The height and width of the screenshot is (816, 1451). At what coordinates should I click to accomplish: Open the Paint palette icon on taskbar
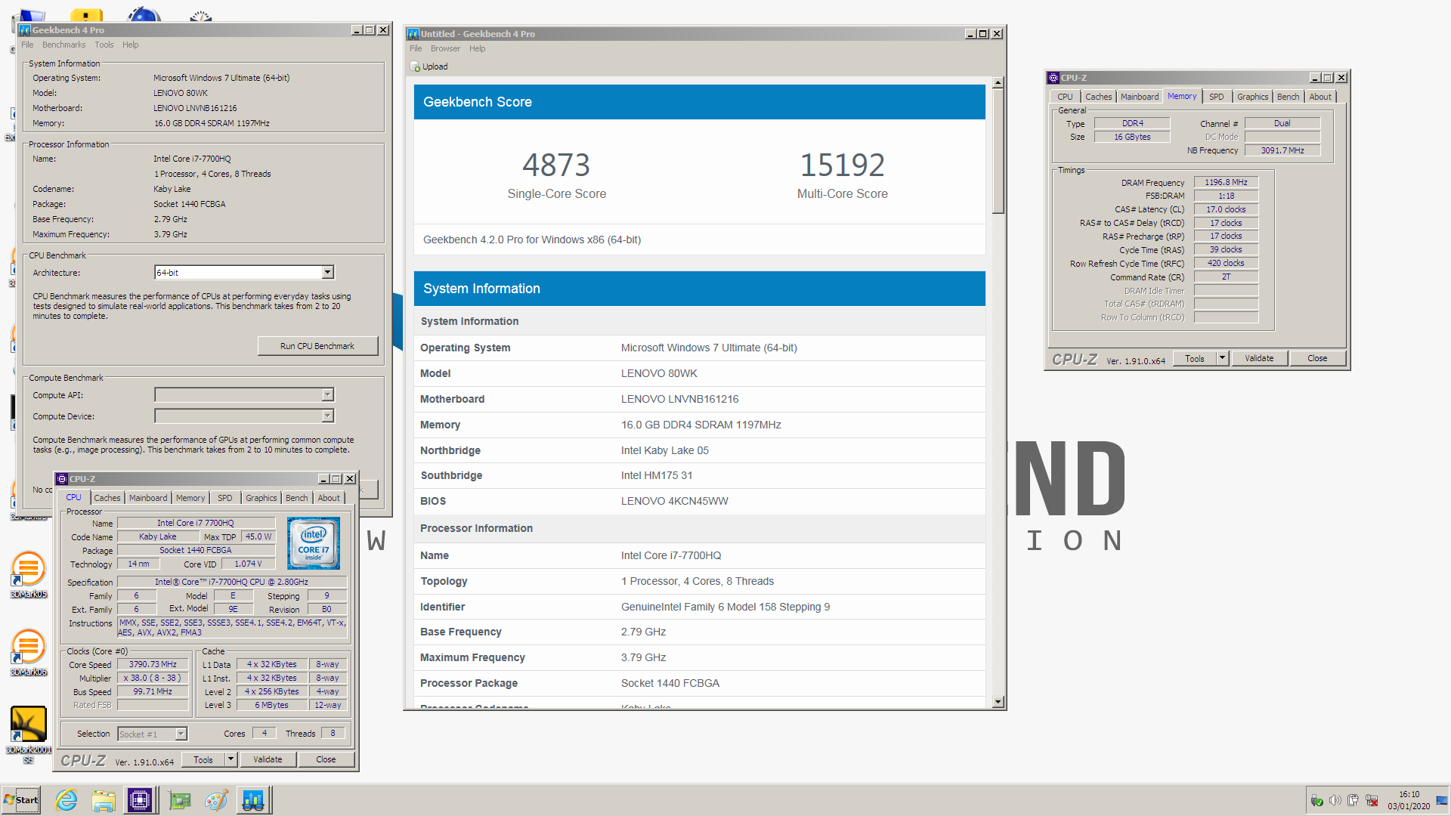click(x=216, y=800)
